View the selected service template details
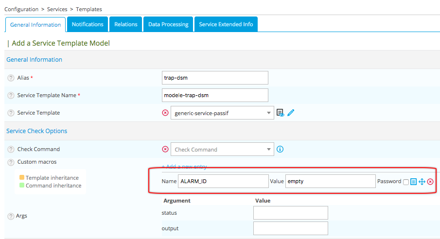The image size is (440, 239). click(x=280, y=113)
